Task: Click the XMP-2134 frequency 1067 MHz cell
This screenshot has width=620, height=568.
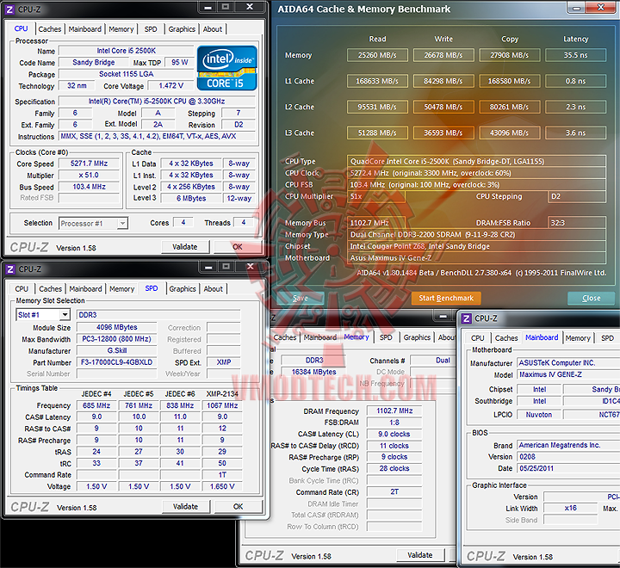Action: pos(222,405)
